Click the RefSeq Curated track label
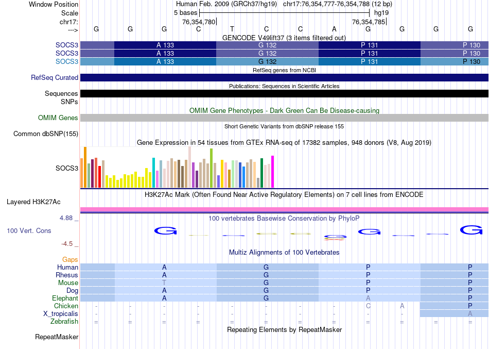The height and width of the screenshot is (349, 489). (x=54, y=77)
